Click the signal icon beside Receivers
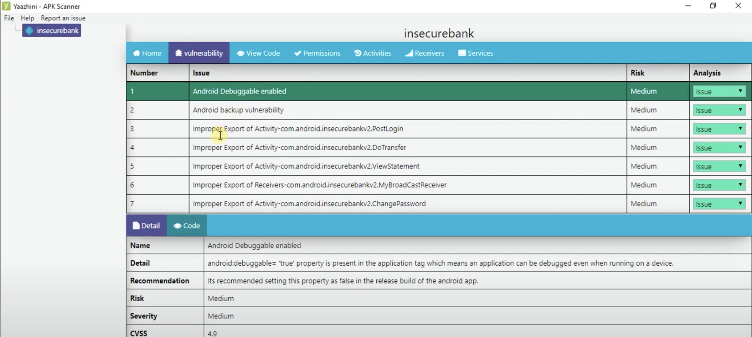The width and height of the screenshot is (752, 337). (409, 53)
